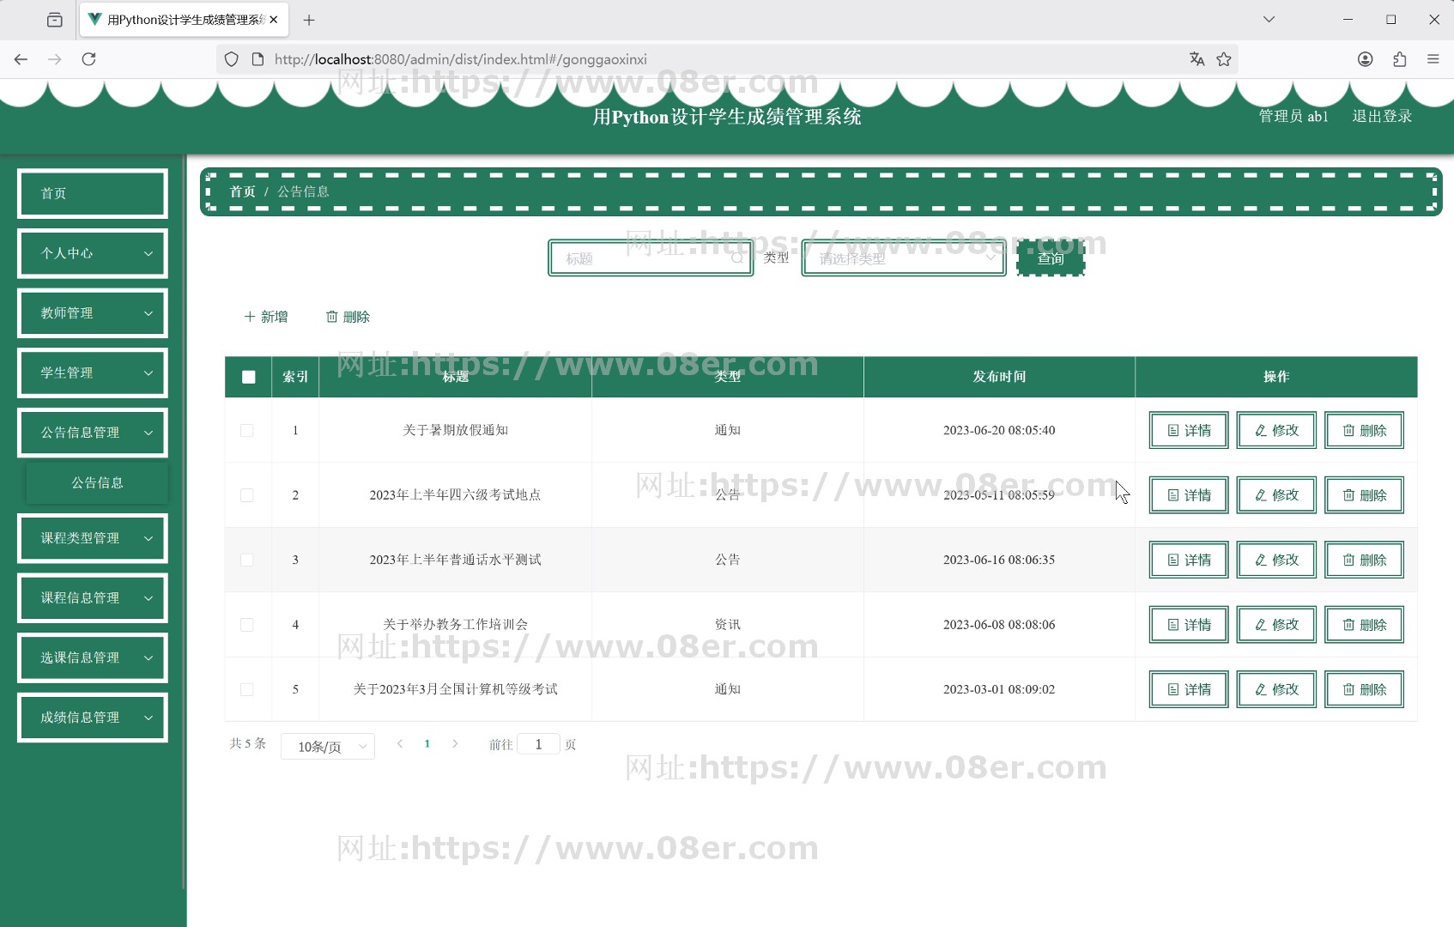Click 修改 for row 2 announcement
Screen dimensions: 1454x927
click(1275, 495)
